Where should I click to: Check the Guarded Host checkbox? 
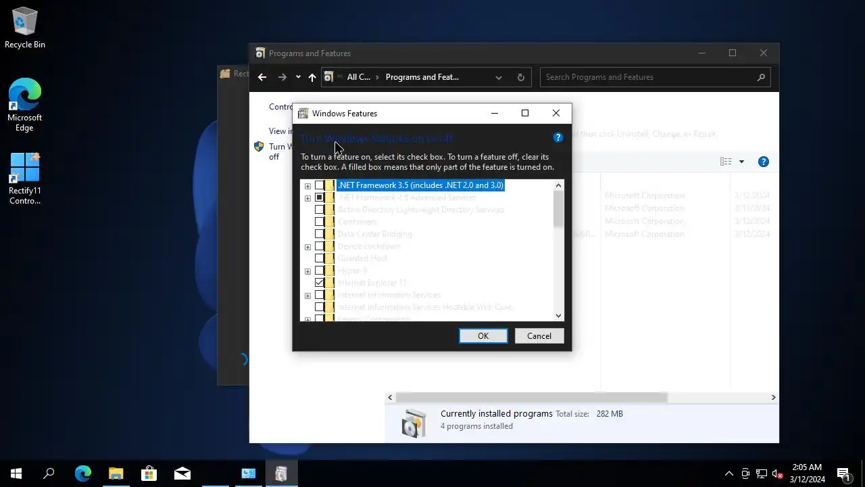[319, 258]
